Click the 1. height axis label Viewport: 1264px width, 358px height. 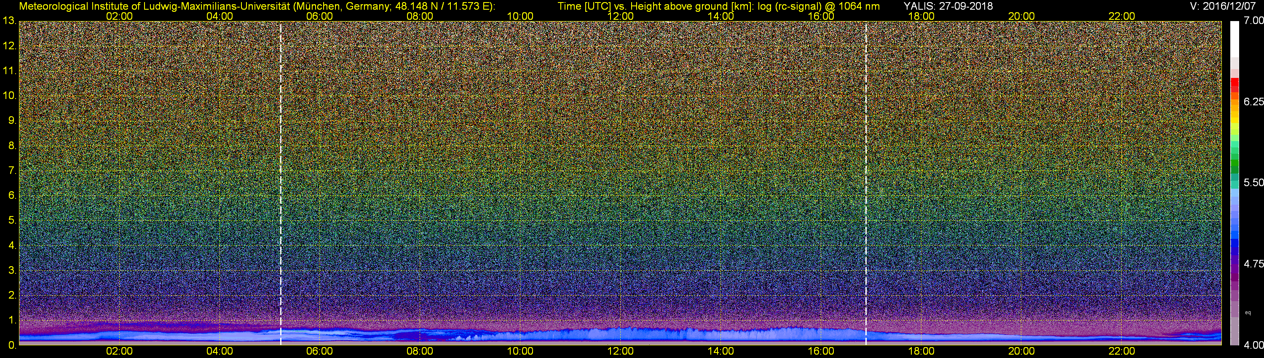coord(12,320)
